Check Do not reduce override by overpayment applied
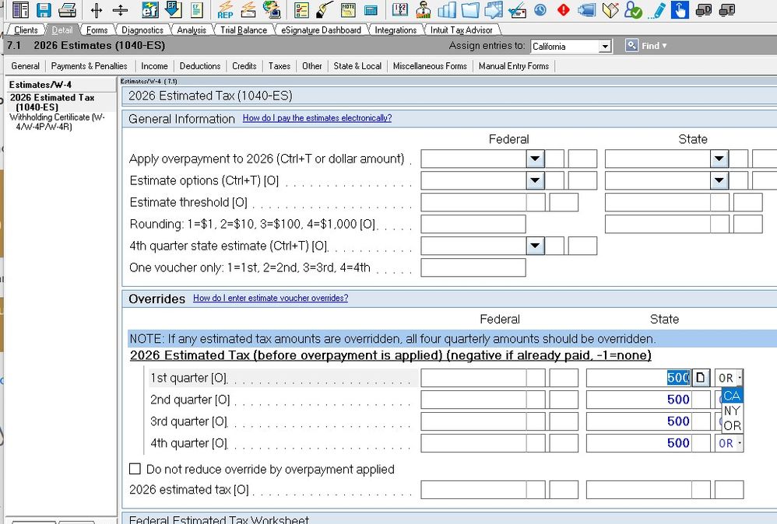The width and height of the screenshot is (777, 524). [x=135, y=470]
